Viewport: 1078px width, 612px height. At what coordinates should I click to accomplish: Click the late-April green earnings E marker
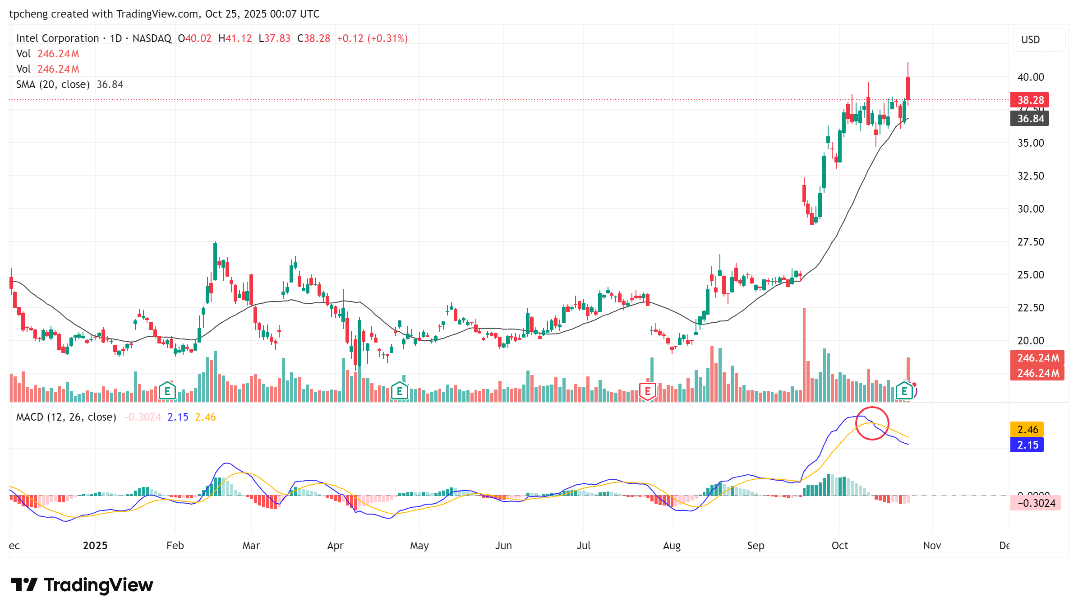pos(400,391)
